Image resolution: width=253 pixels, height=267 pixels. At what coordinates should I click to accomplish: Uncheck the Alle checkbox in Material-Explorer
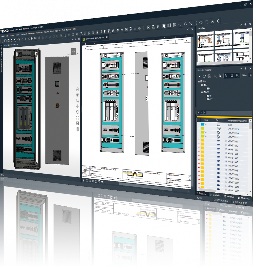(201, 81)
